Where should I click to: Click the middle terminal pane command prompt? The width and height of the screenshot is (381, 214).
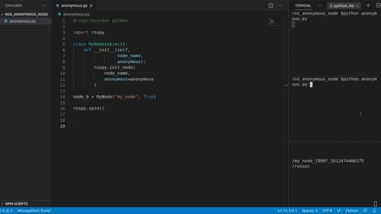click(335, 81)
